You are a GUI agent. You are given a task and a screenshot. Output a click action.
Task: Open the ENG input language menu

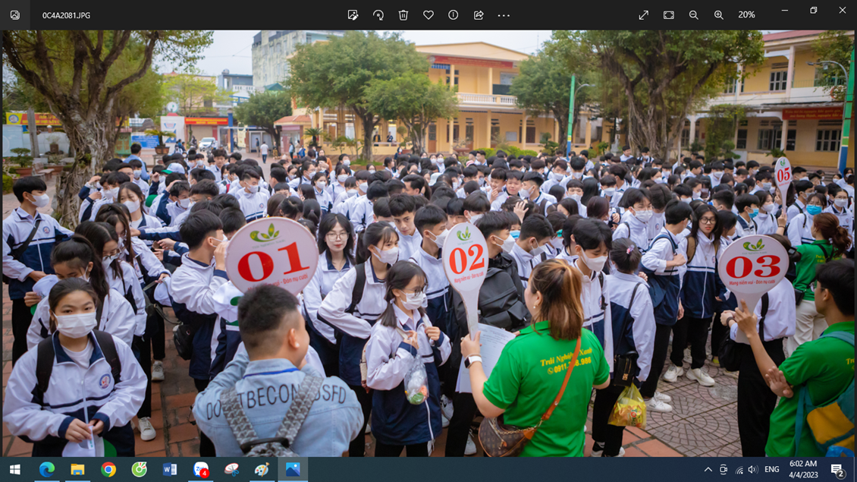(772, 470)
